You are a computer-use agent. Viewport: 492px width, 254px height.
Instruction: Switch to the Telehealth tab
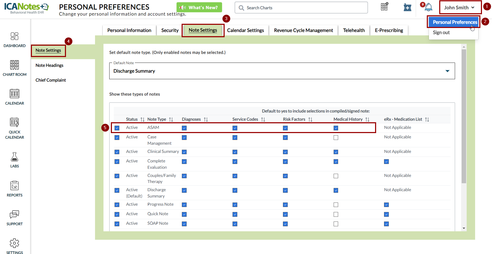[x=354, y=30]
